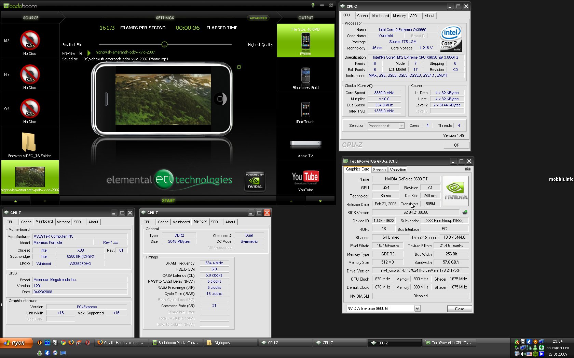Screen dimensions: 574x358
Task: Click OK in the top CPU-Z window
Action: (456, 145)
